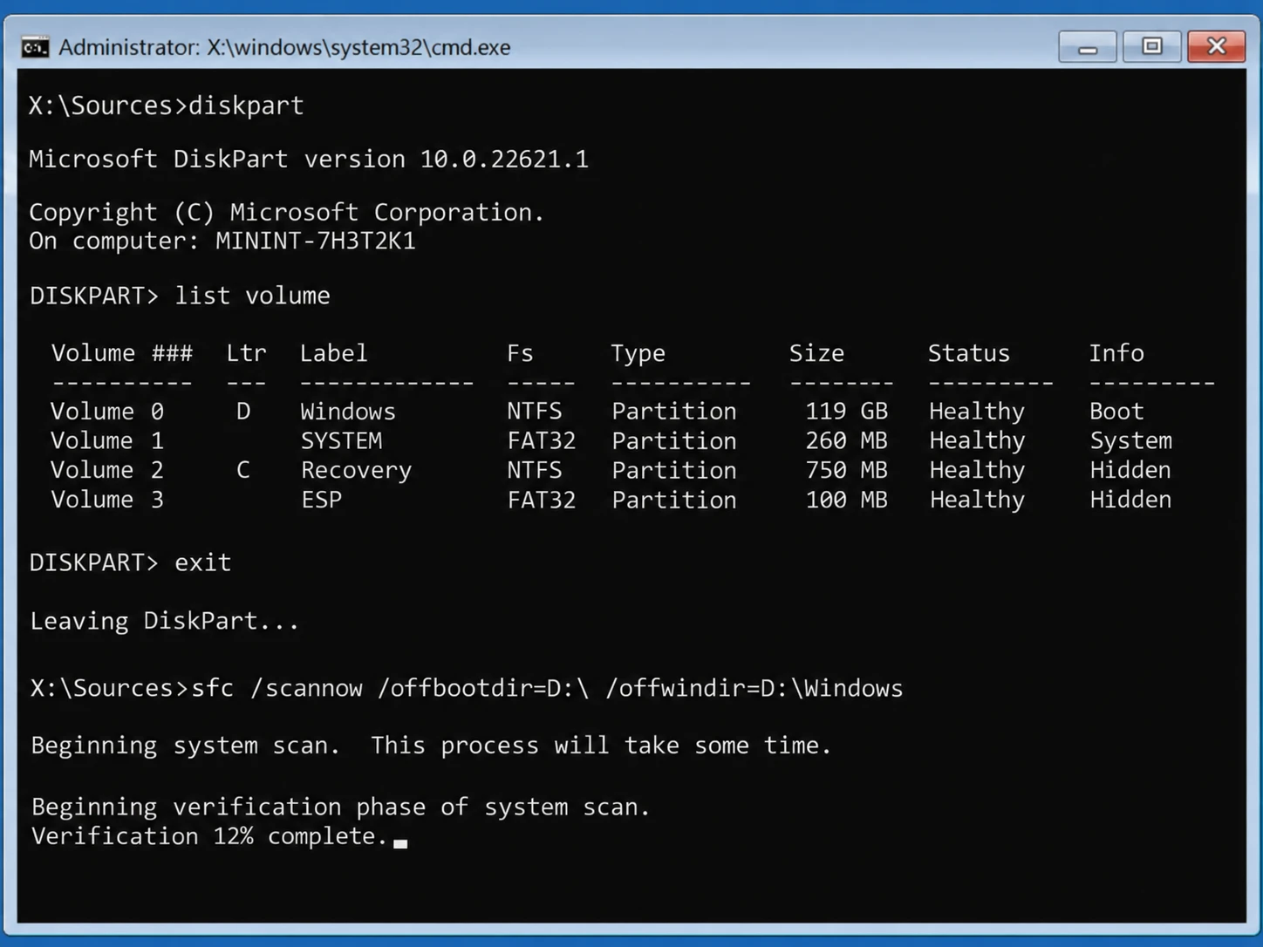This screenshot has height=947, width=1263.
Task: Click 'FAT32' in the ESP volume row
Action: coord(542,500)
